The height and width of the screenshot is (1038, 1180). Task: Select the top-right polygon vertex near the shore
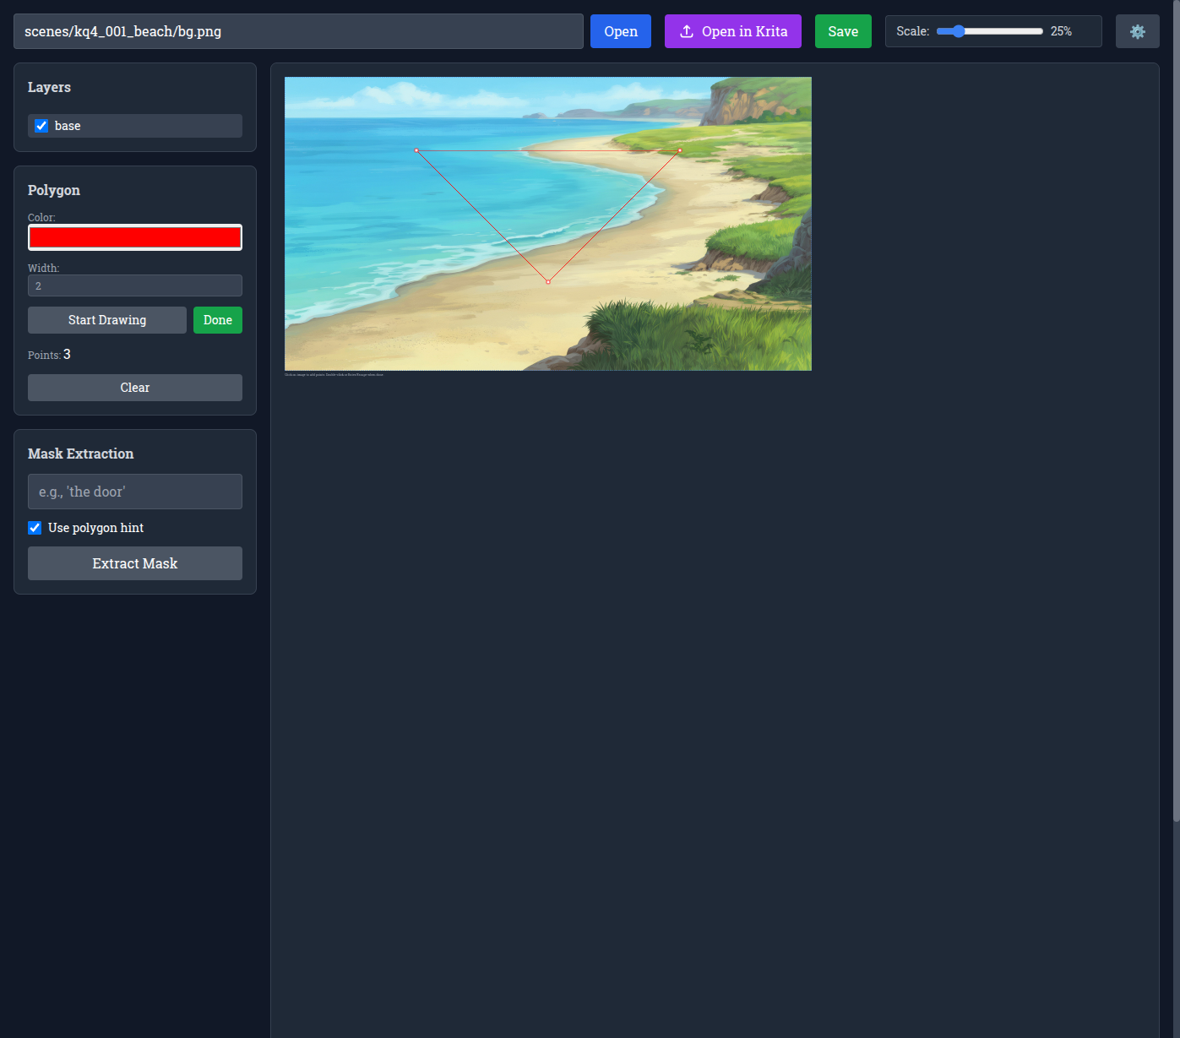pyautogui.click(x=680, y=151)
